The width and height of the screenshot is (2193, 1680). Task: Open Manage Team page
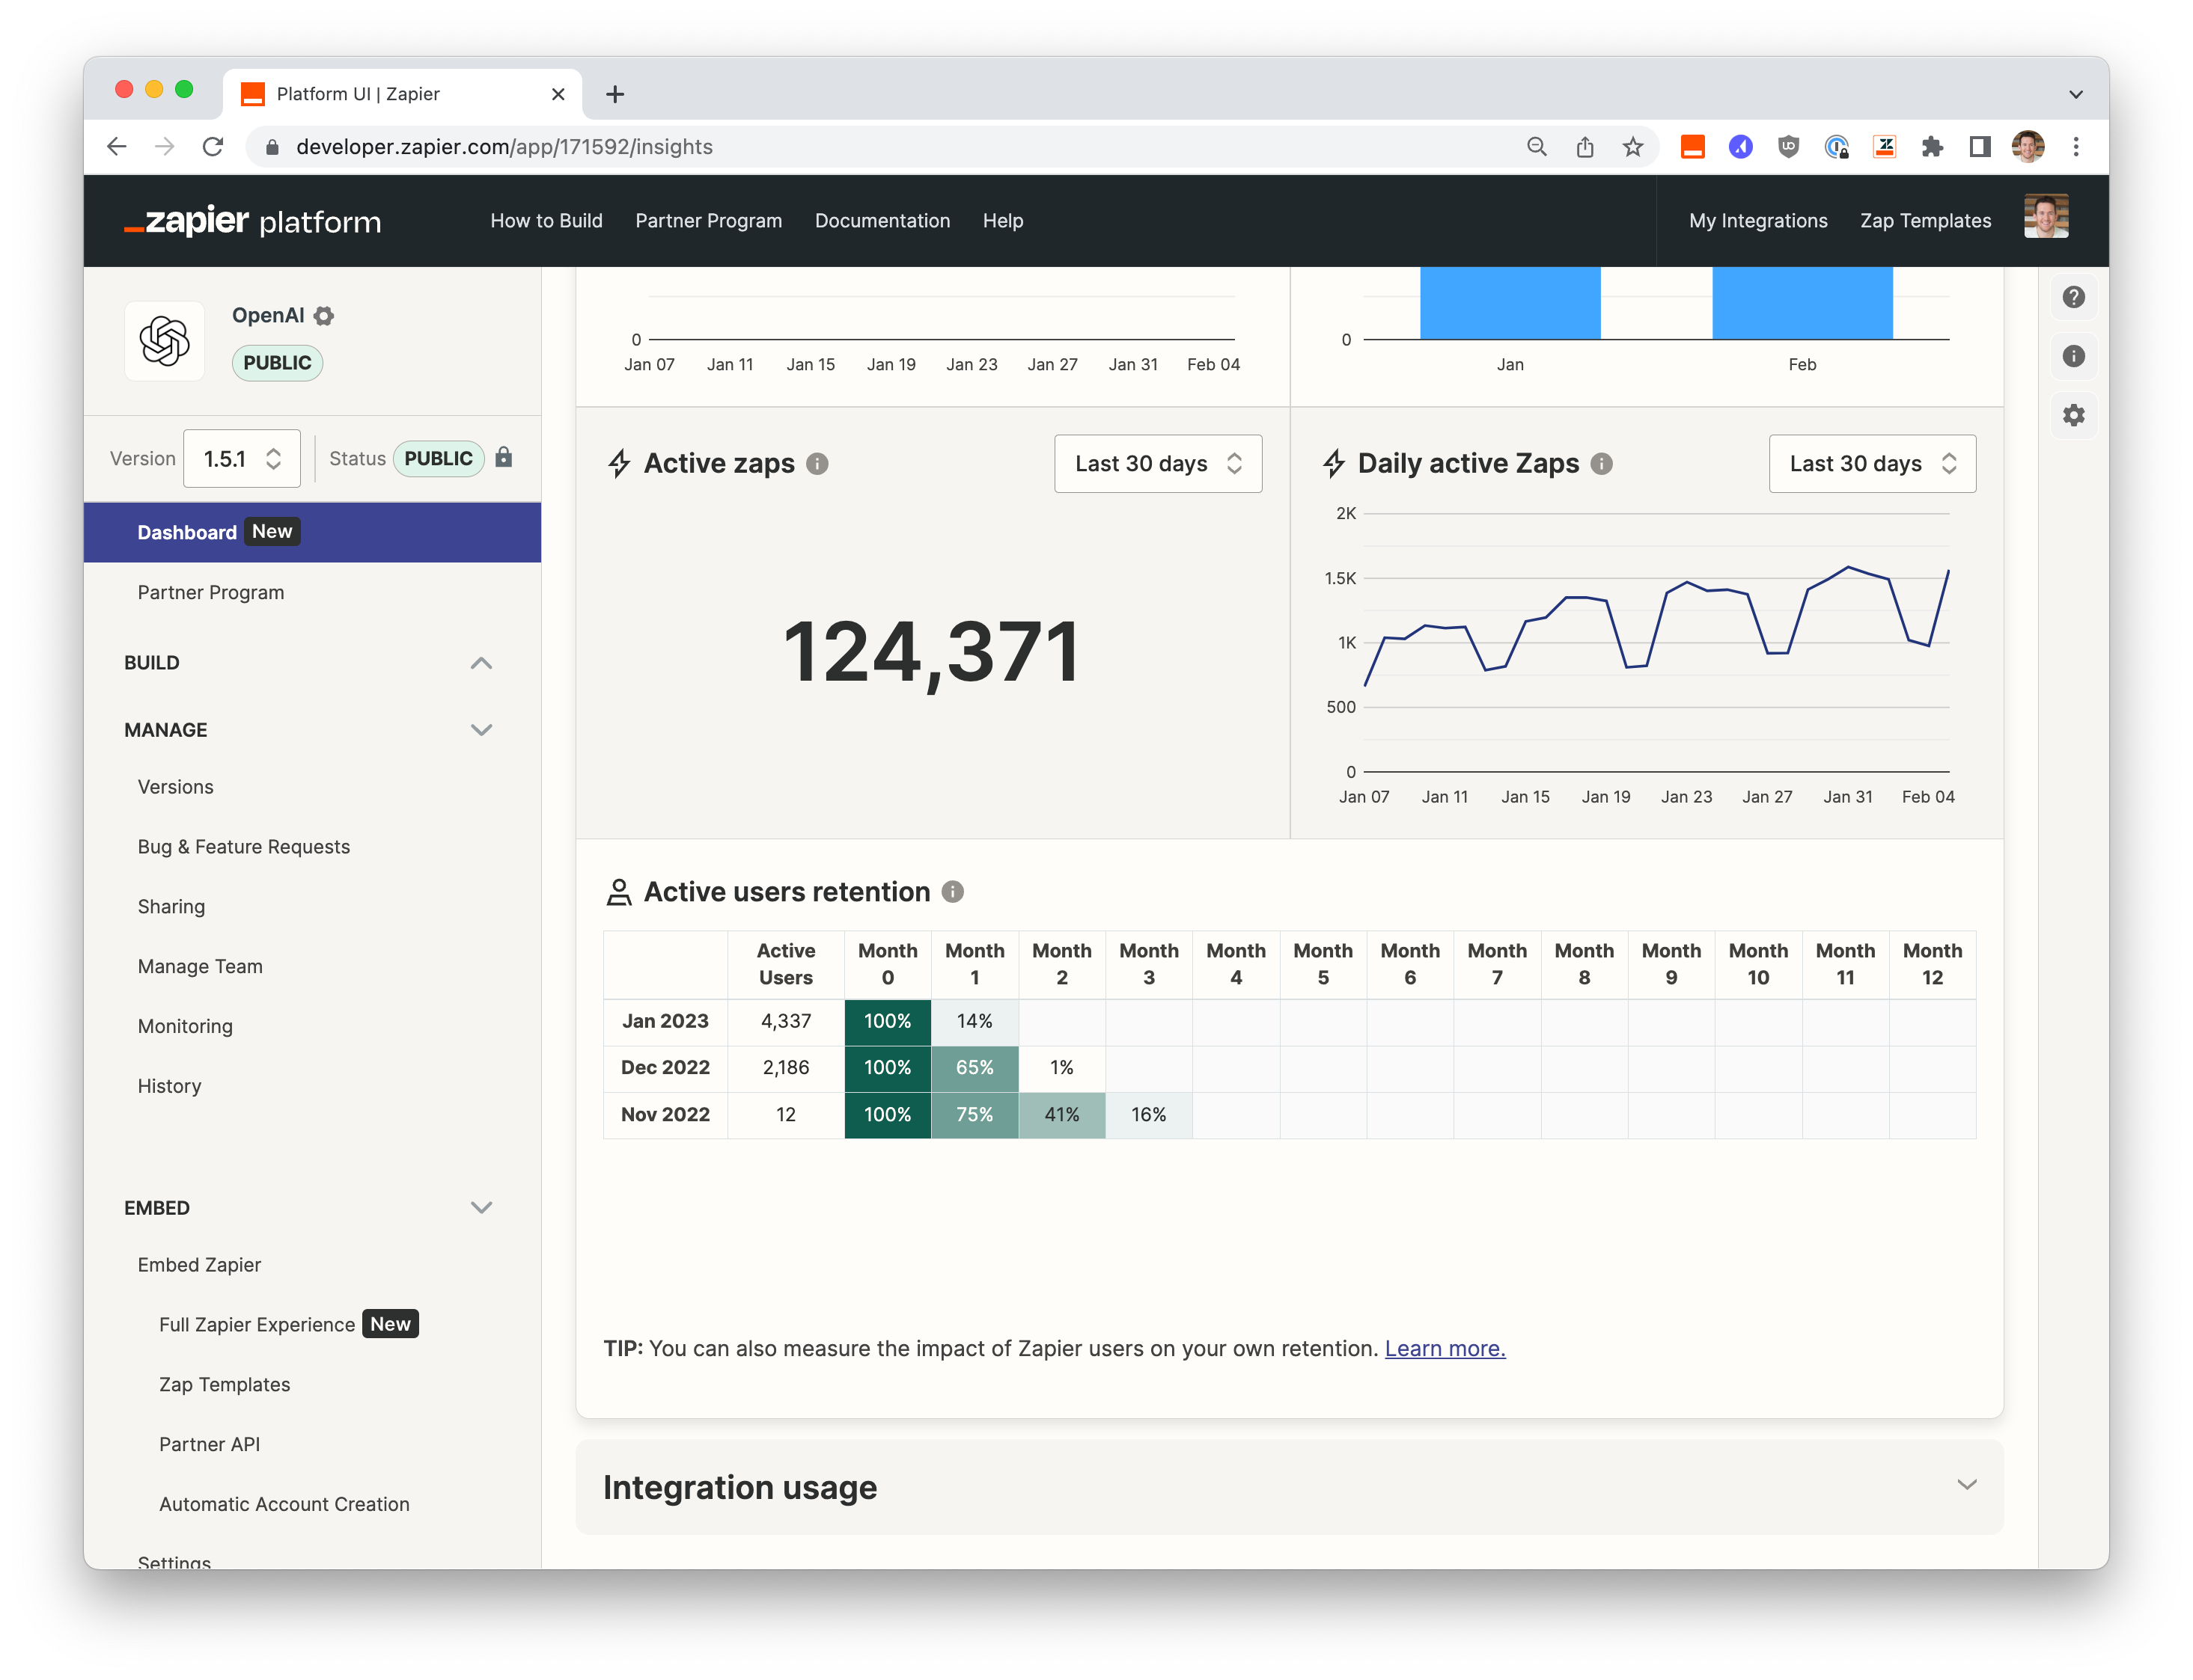200,967
